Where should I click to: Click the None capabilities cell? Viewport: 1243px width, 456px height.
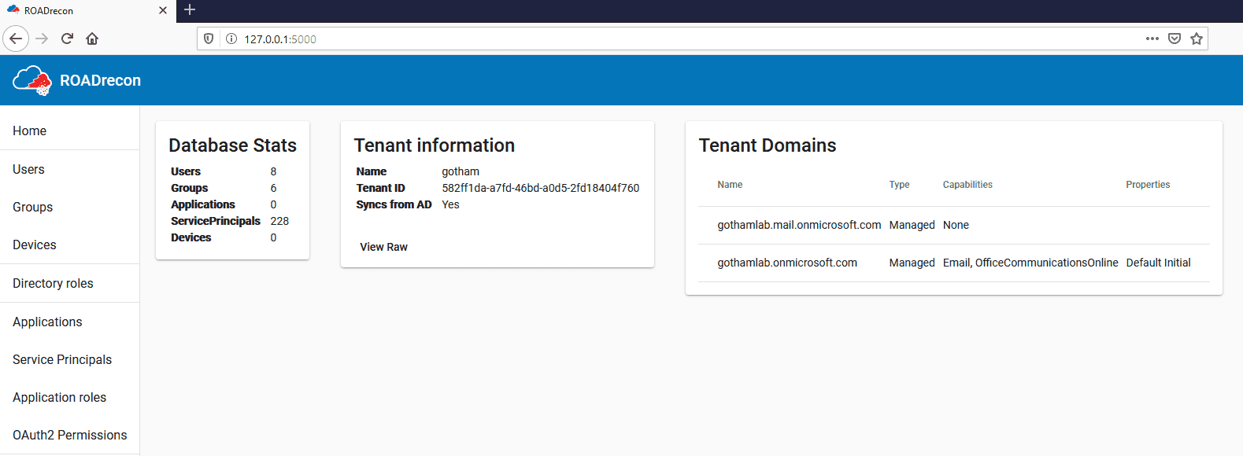click(956, 225)
